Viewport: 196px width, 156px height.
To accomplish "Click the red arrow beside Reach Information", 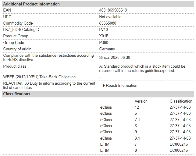I will pyautogui.click(x=104, y=86).
